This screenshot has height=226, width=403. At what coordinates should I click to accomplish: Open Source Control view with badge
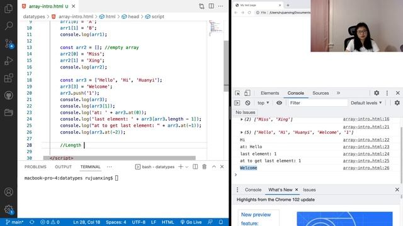9,43
